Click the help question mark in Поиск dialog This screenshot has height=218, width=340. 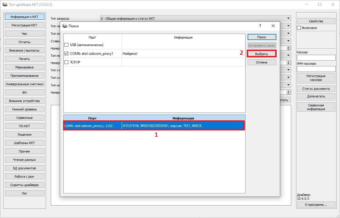coord(260,26)
